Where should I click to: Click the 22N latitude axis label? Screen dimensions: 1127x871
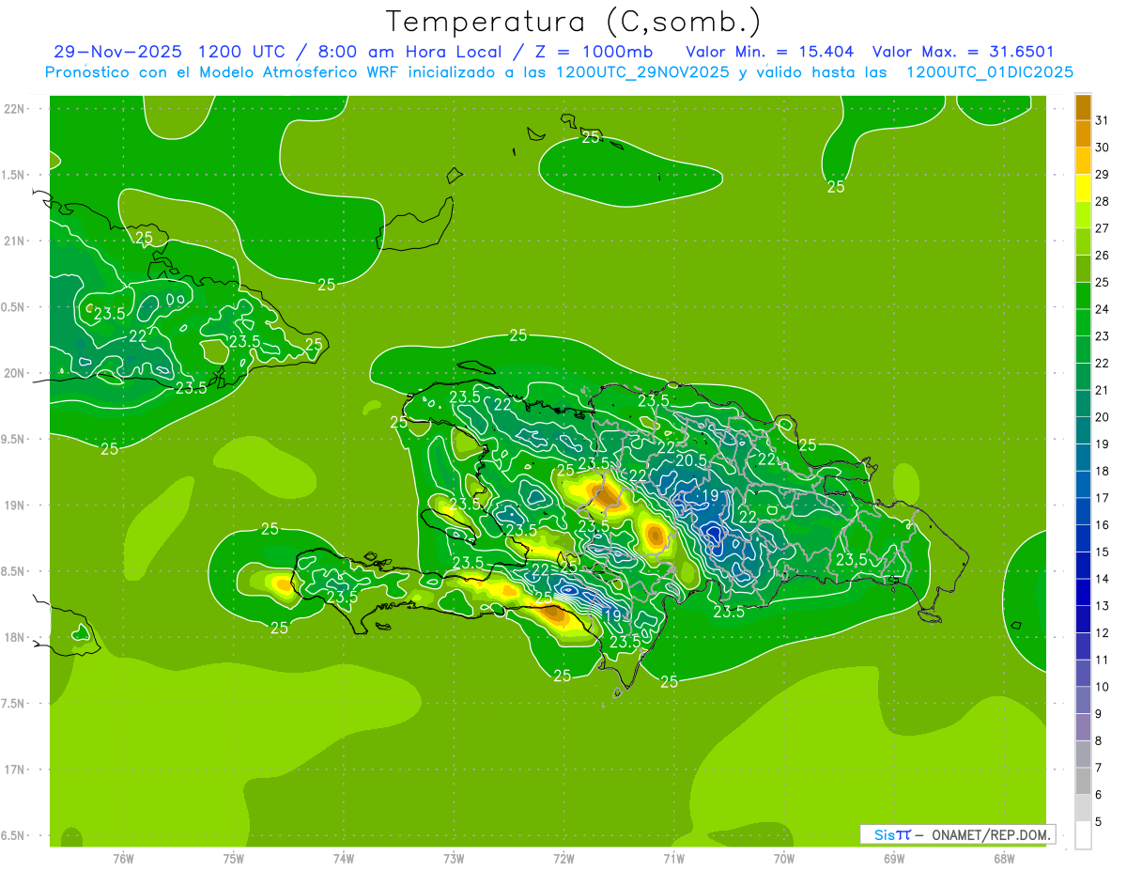pos(16,109)
